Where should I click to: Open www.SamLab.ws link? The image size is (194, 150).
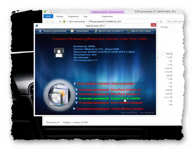tap(147, 113)
